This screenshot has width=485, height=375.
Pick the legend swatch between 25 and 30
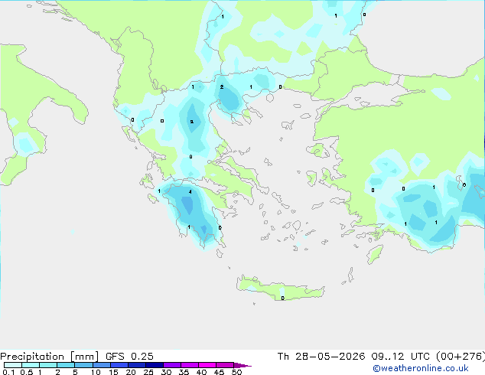(x=155, y=365)
